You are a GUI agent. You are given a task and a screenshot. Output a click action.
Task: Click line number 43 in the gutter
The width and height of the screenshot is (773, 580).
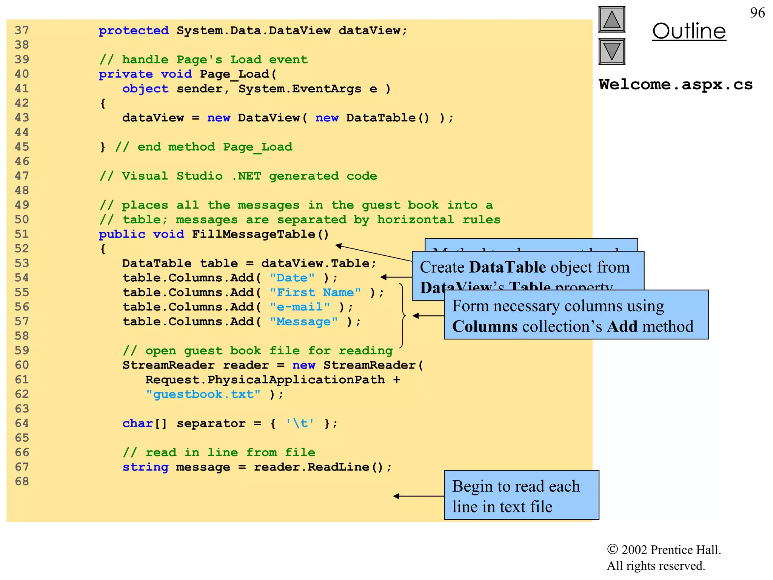tap(22, 118)
